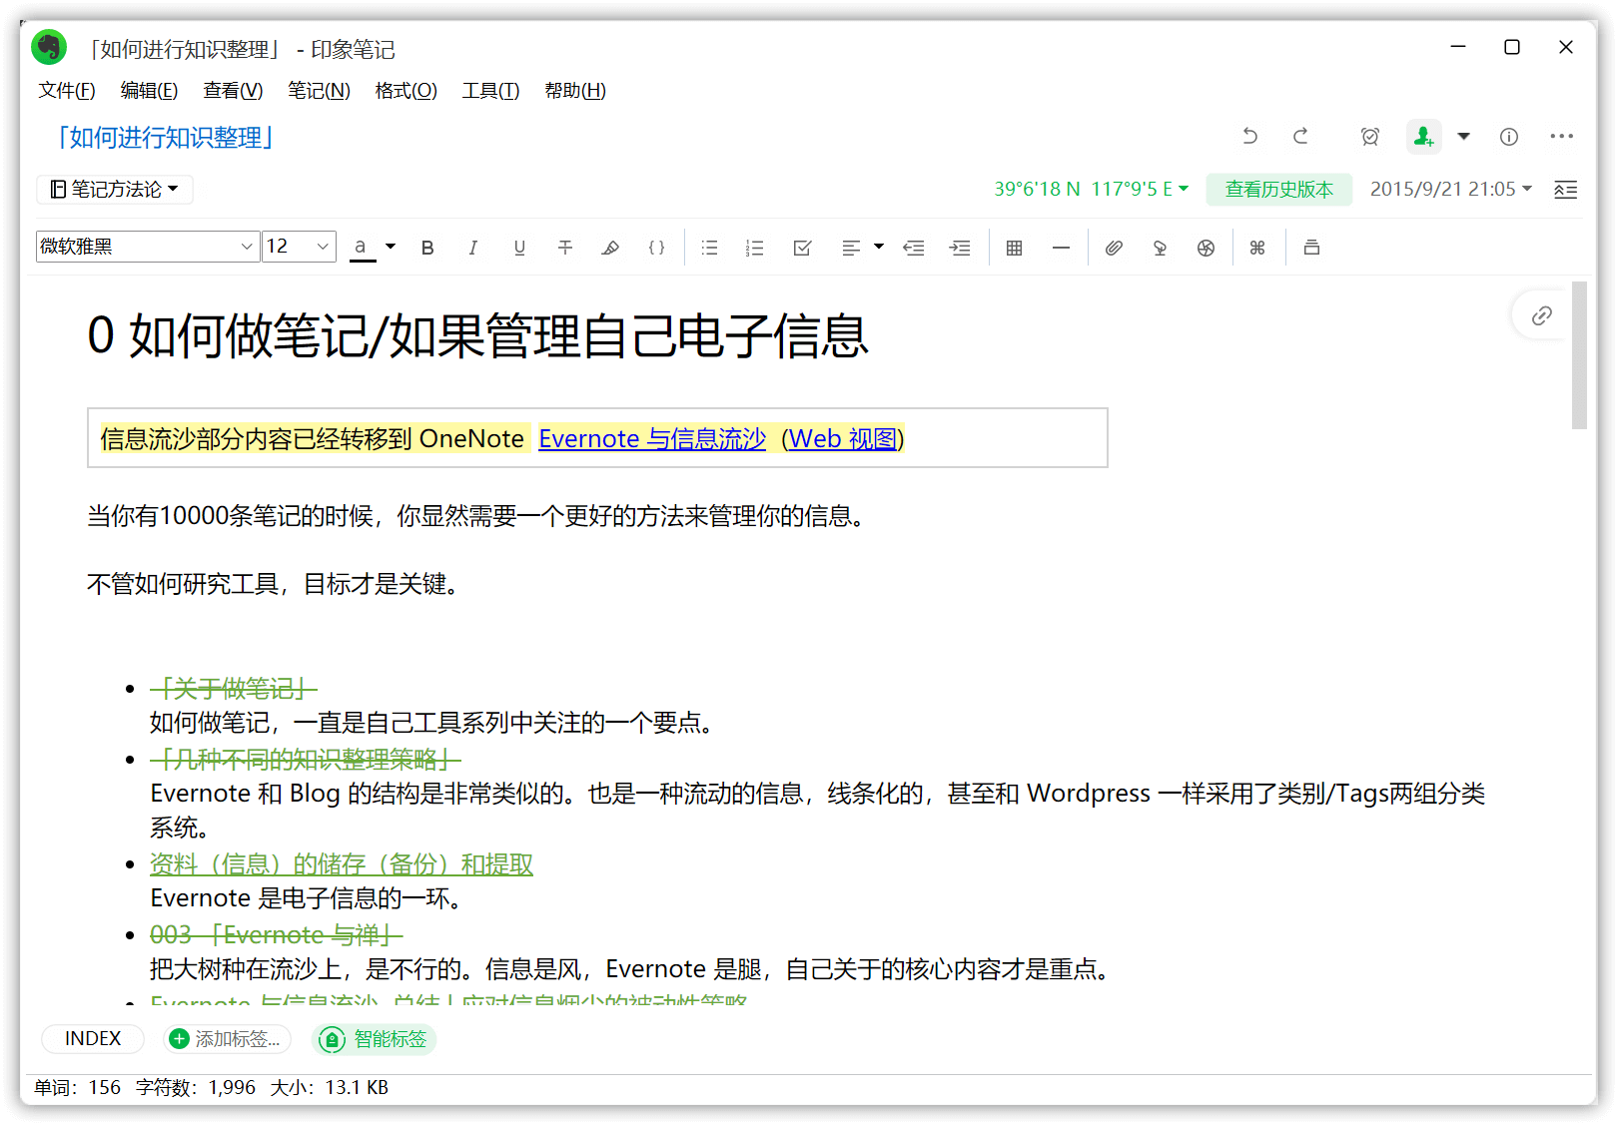The image size is (1618, 1125).
Task: Open the 39°6'18 N location dropdown
Action: coord(1091,189)
